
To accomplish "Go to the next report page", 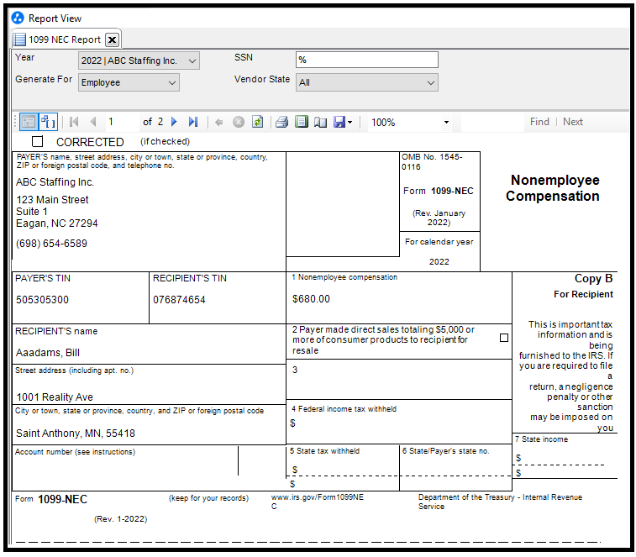I will point(175,122).
